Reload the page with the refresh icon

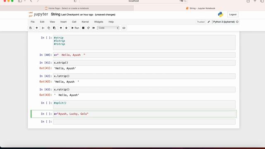tap(185, 1)
